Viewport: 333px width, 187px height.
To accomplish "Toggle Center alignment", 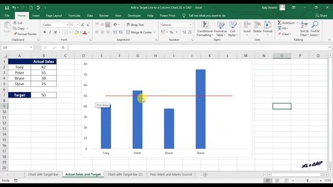I will pos(103,32).
